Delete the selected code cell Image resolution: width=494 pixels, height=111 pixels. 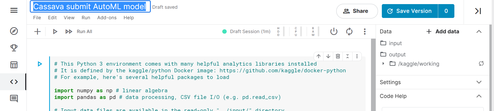[338, 56]
